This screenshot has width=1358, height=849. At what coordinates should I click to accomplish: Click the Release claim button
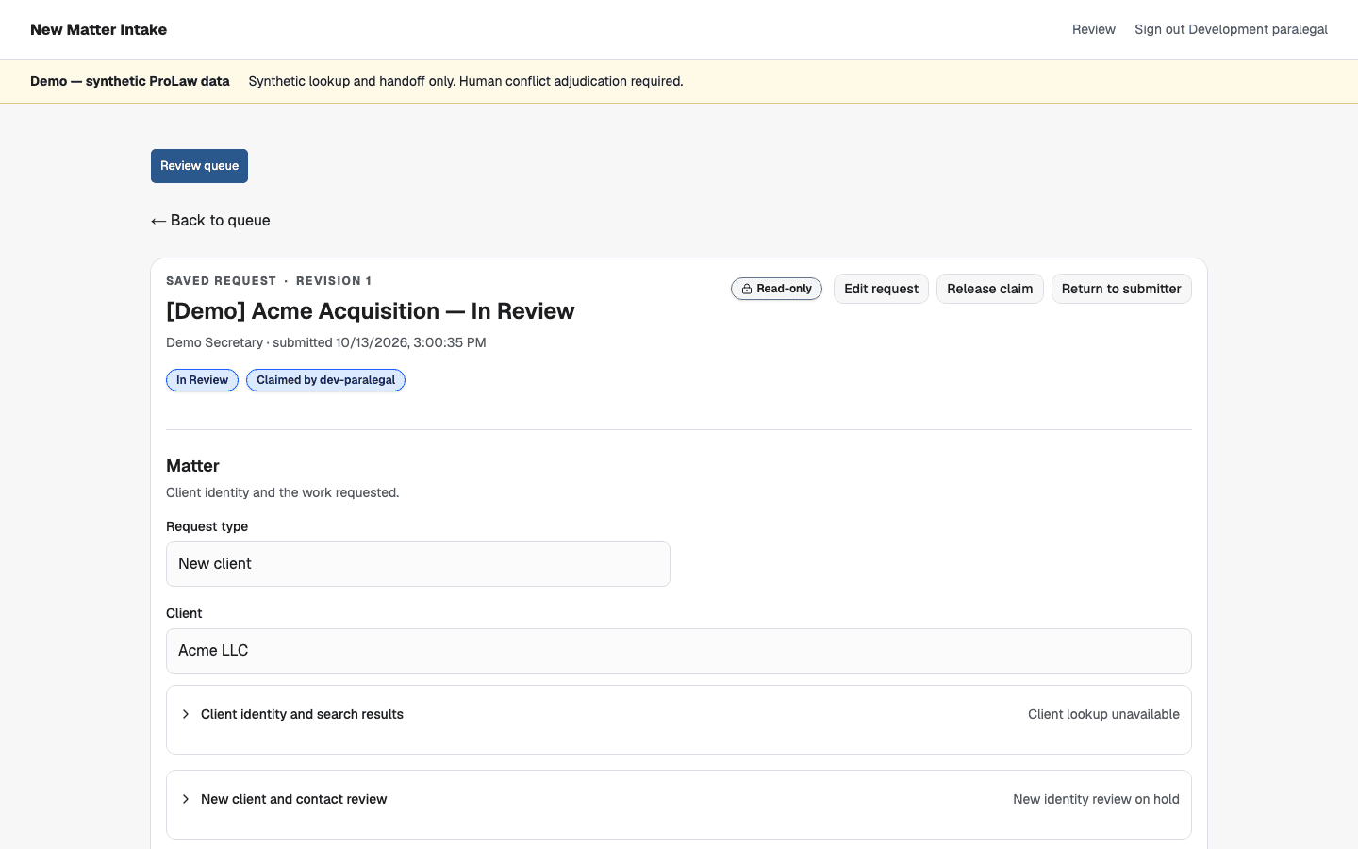tap(989, 289)
